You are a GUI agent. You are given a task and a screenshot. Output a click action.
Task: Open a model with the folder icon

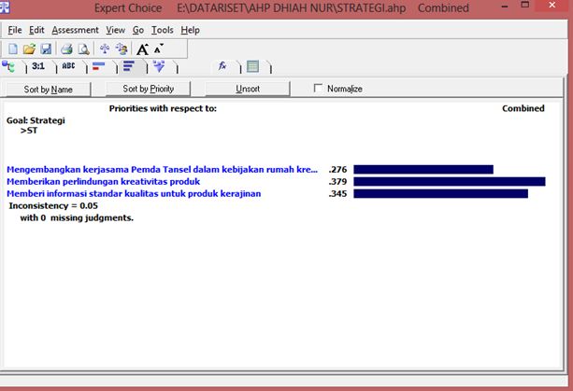(29, 49)
